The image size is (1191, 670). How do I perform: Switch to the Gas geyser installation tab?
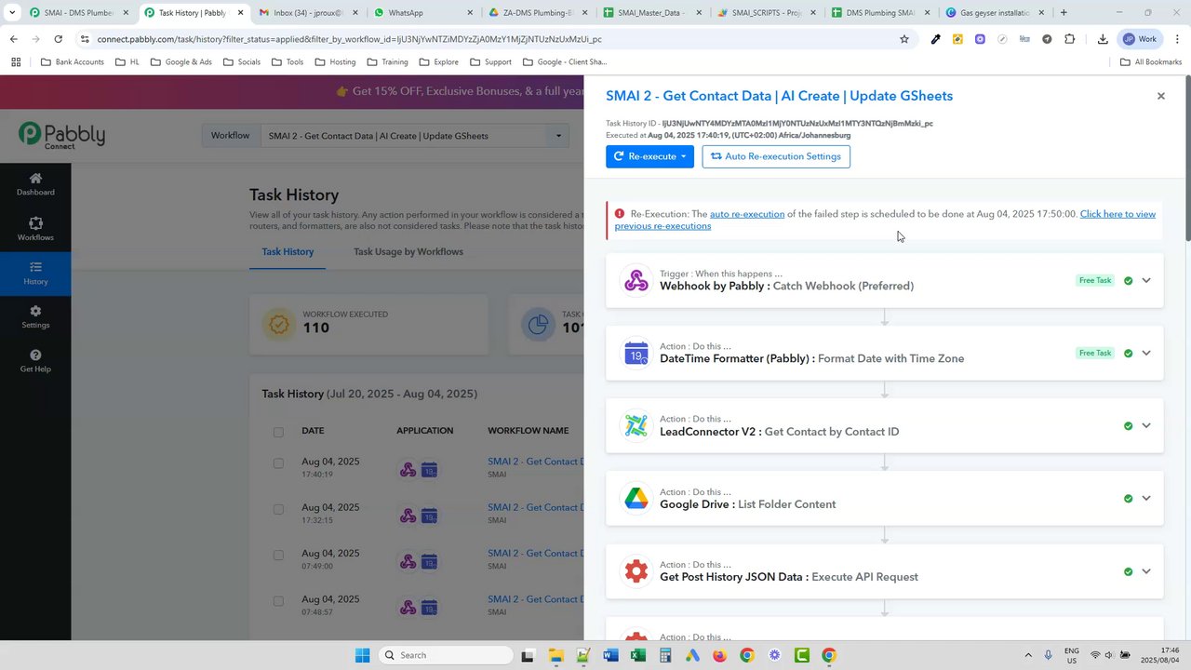pyautogui.click(x=996, y=13)
